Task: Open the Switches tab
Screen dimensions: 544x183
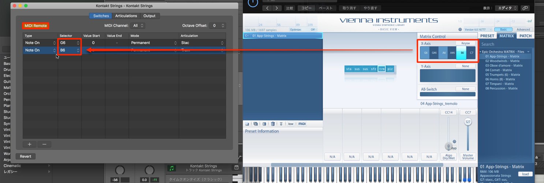Action: tap(101, 16)
